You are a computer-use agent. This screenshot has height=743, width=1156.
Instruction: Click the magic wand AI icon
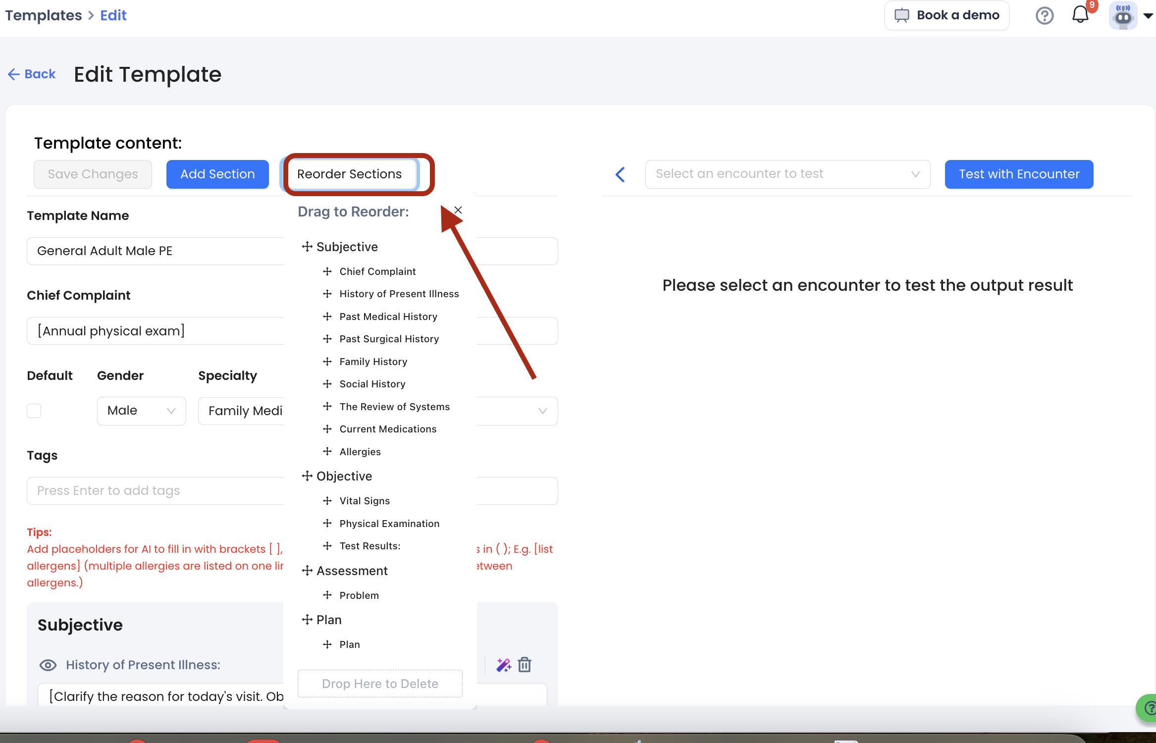click(504, 665)
